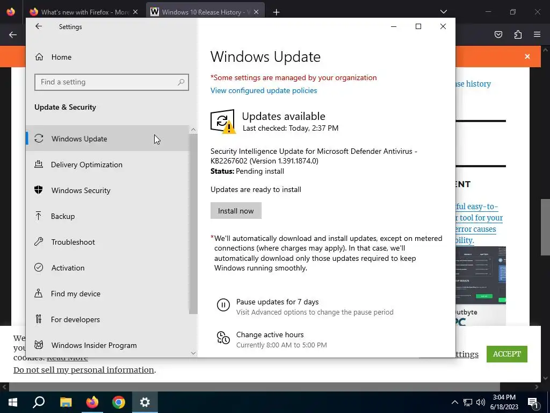Click the Backup up-arrow icon
Screen dimensions: 550x413
tap(39, 216)
